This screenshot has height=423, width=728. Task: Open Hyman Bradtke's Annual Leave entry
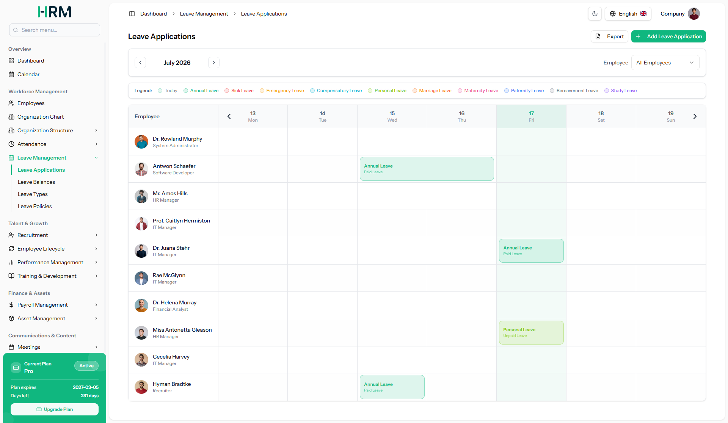[x=392, y=387]
